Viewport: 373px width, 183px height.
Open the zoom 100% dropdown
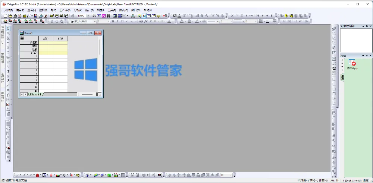(88, 16)
